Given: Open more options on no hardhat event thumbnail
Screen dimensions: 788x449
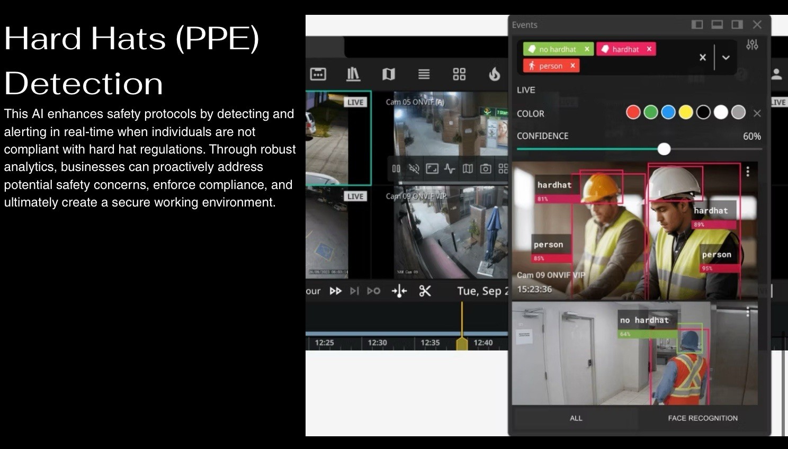Looking at the screenshot, I should (748, 312).
